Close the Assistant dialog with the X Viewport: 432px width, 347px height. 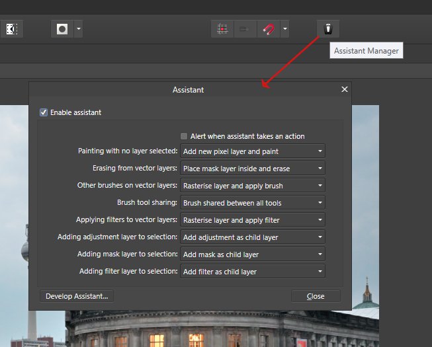[345, 89]
